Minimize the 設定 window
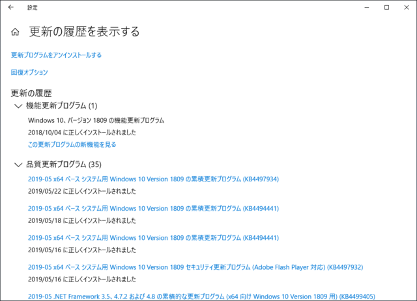417x301 pixels. 367,7
